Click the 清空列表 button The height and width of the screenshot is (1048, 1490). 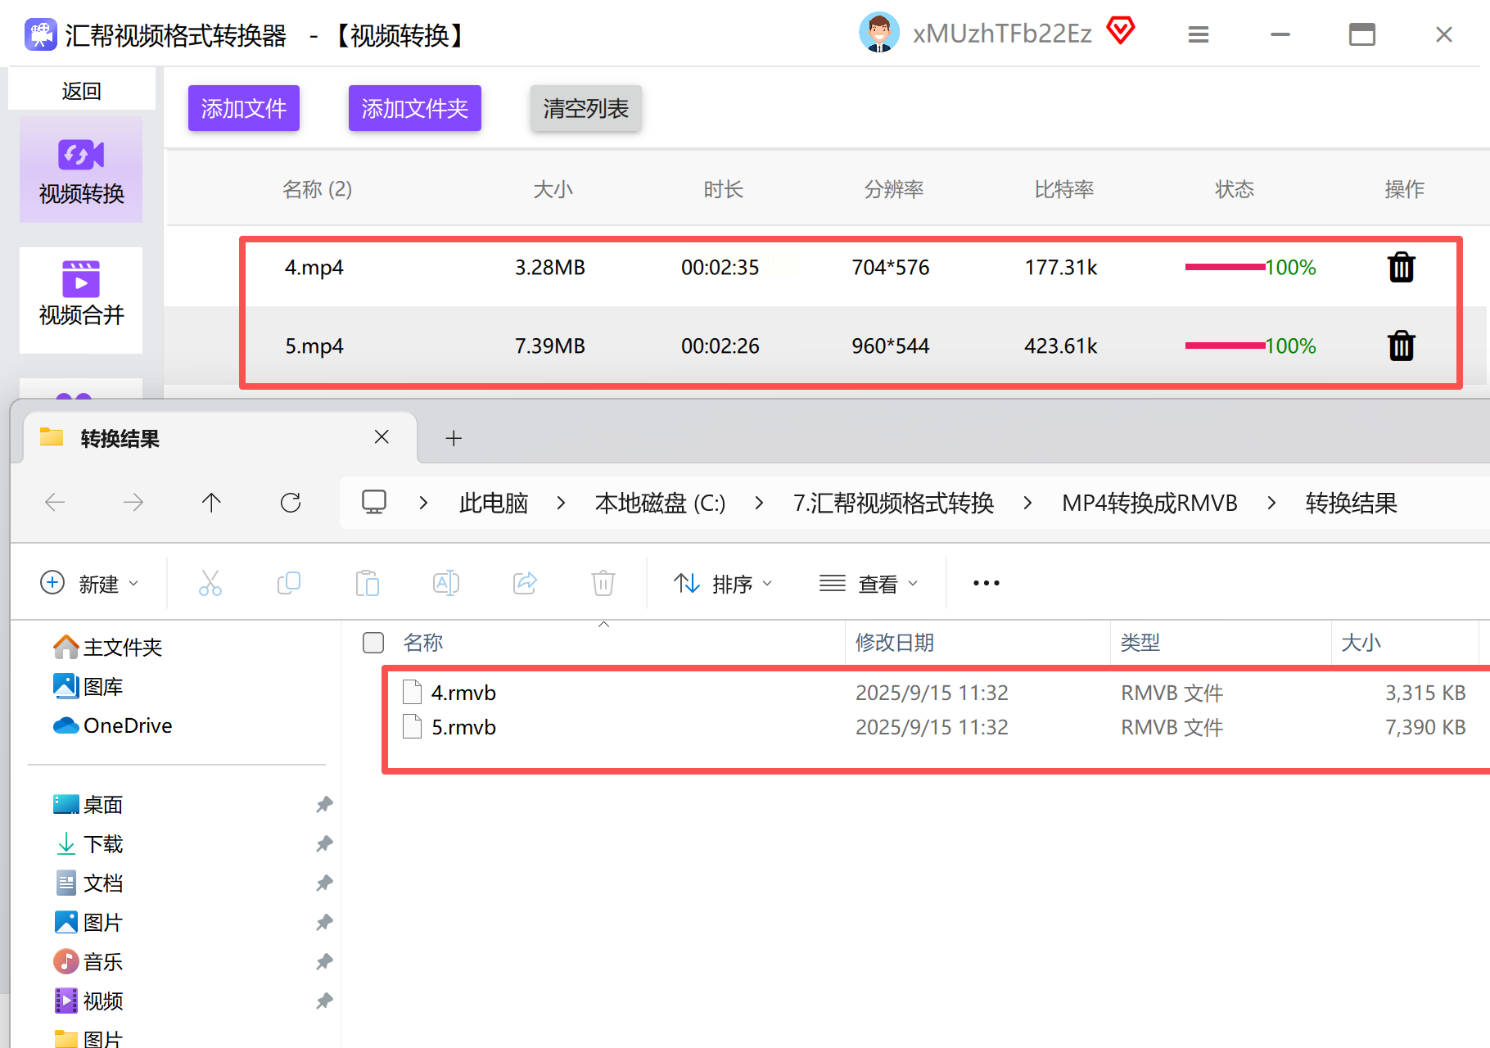(585, 108)
